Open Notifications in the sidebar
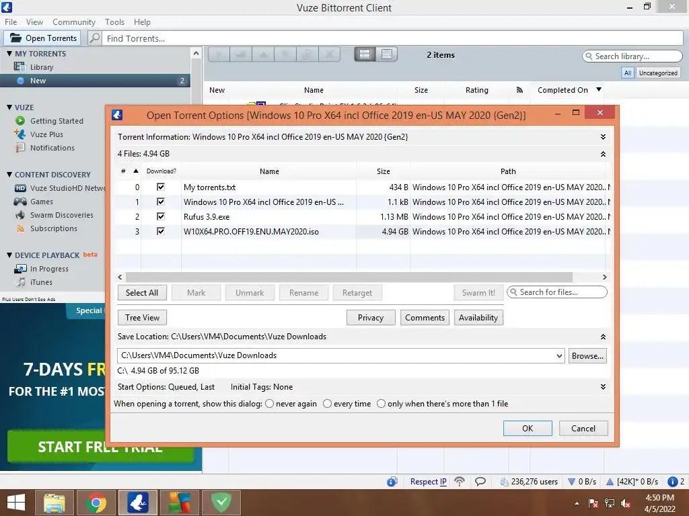This screenshot has width=689, height=516. click(52, 148)
